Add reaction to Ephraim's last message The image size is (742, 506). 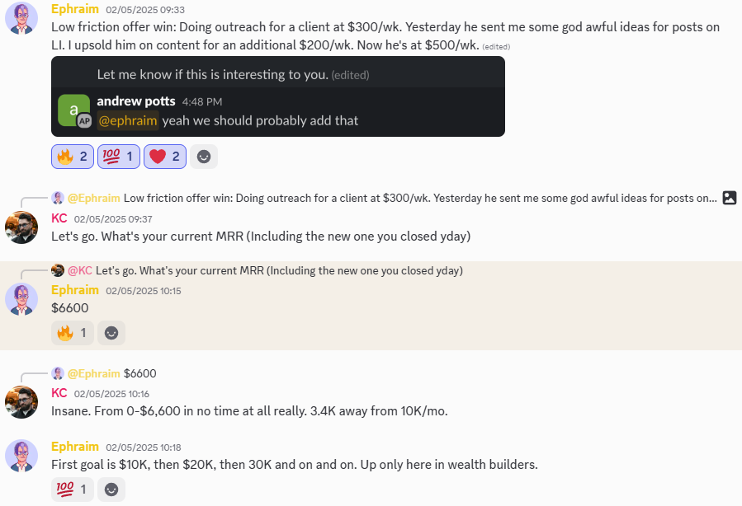(111, 489)
